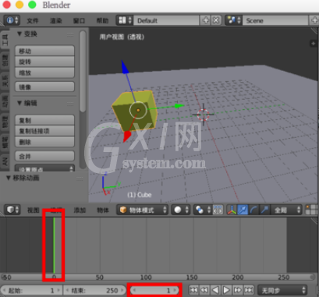319x297 pixels.
Task: Play the animation forward
Action: pos(226,290)
